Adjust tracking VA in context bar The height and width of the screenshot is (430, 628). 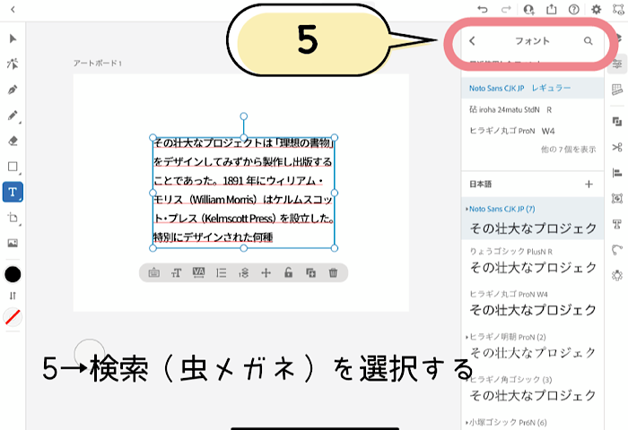tap(198, 273)
